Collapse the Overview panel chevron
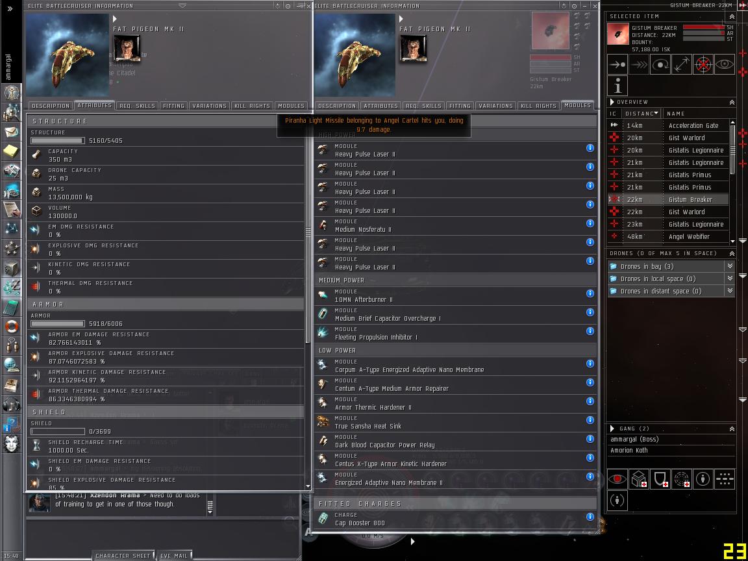748x561 pixels. pos(732,103)
